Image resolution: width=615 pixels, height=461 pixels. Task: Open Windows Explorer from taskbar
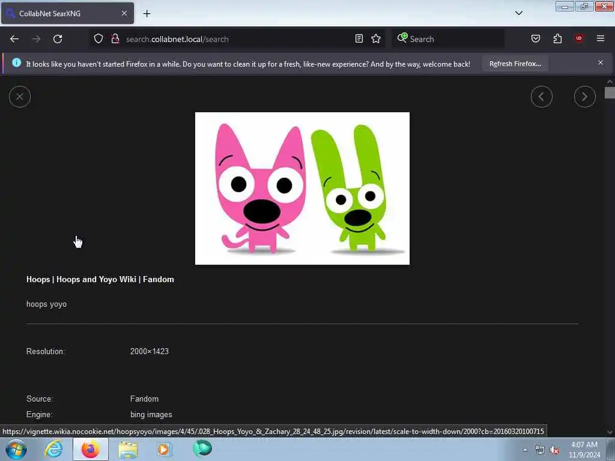click(x=128, y=450)
